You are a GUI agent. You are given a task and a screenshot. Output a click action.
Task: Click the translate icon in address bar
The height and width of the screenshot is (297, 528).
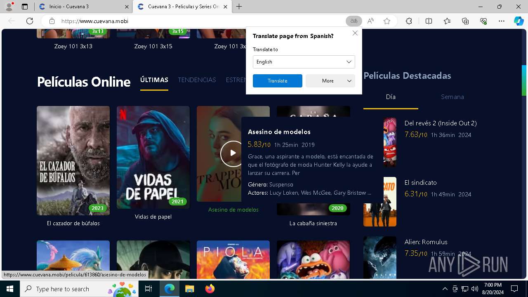coord(354,21)
